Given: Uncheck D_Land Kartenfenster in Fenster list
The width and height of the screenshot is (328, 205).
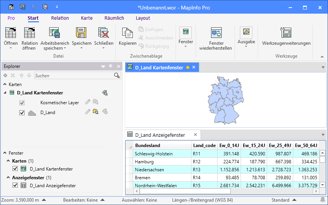Looking at the screenshot, I should pos(15,168).
